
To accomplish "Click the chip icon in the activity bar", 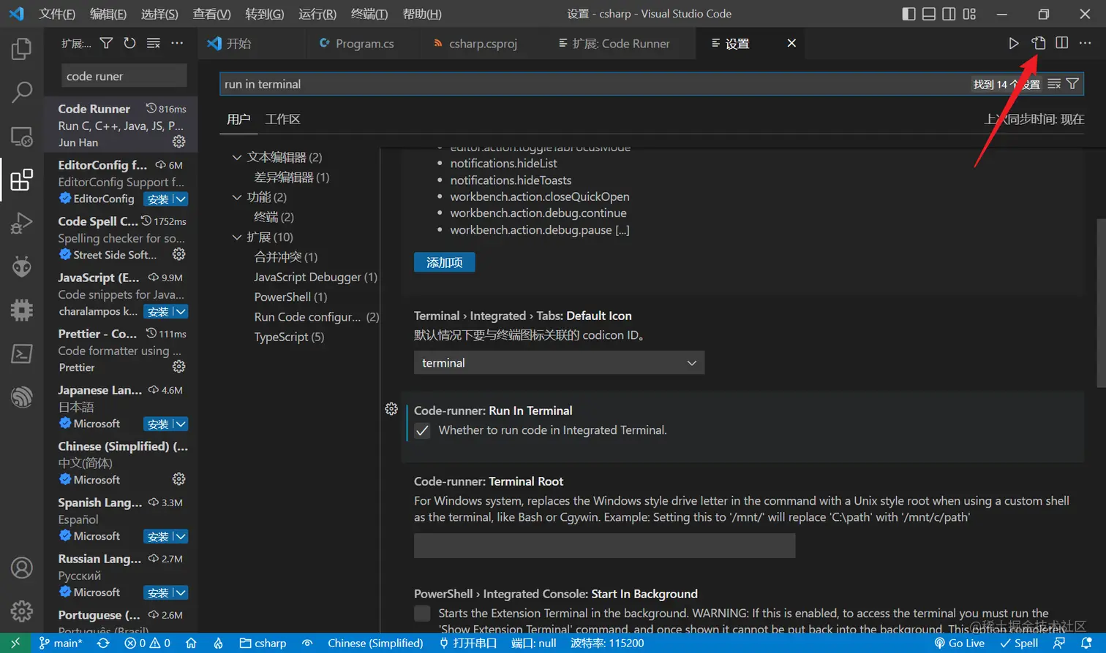I will tap(22, 310).
